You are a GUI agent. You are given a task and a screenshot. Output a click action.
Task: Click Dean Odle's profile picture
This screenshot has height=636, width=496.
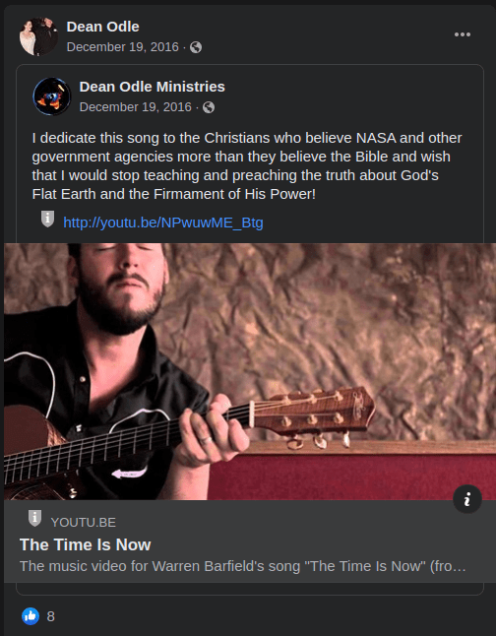(x=38, y=36)
